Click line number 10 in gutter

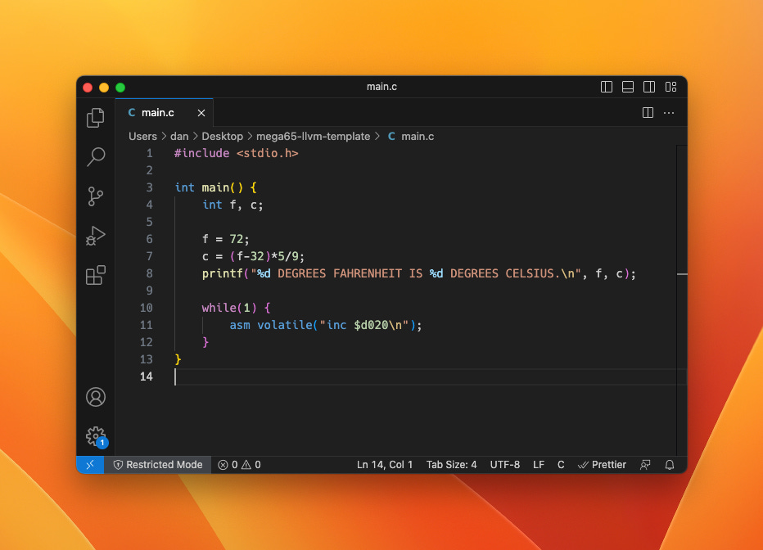click(x=146, y=308)
